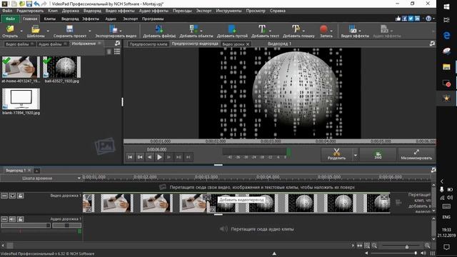Screen dimensions: 457x257
Task: Click the Twitter share icon
Action: coord(411,19)
